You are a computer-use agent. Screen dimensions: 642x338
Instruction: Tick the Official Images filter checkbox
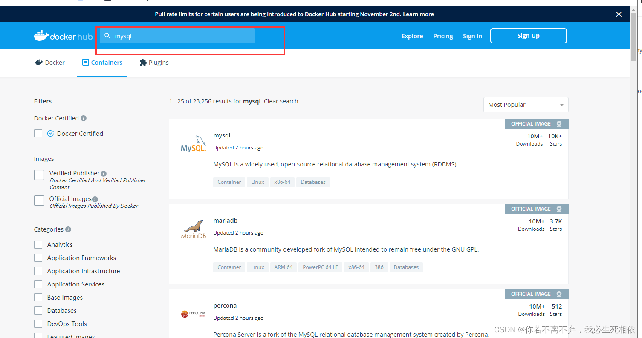click(x=39, y=201)
